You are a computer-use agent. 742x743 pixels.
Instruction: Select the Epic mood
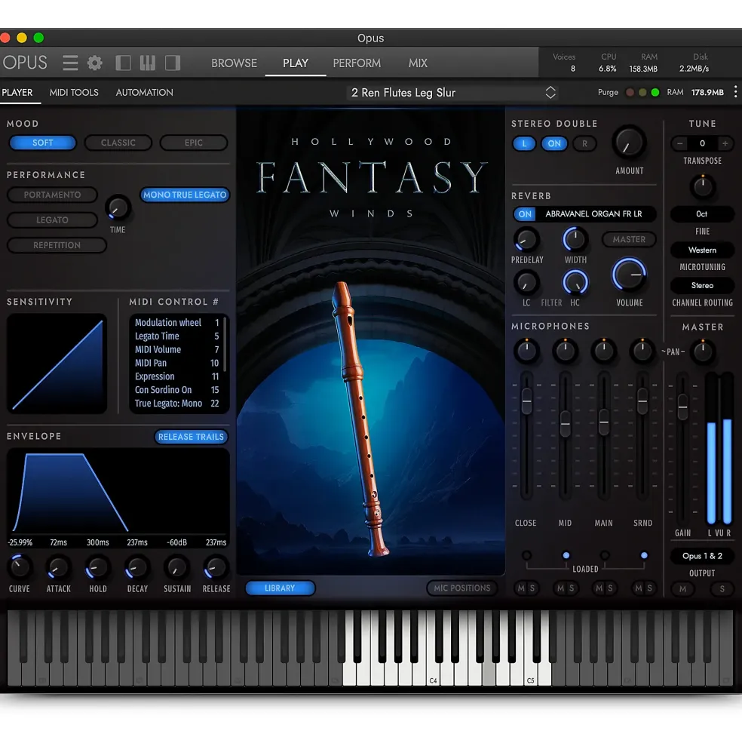[x=193, y=143]
